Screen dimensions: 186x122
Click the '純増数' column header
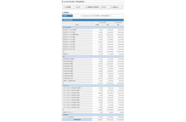(x=97, y=25)
